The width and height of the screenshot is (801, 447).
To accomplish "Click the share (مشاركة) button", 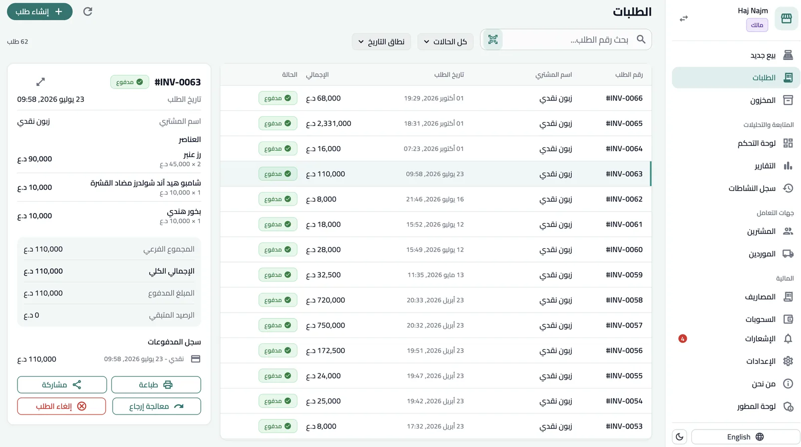I will point(62,385).
